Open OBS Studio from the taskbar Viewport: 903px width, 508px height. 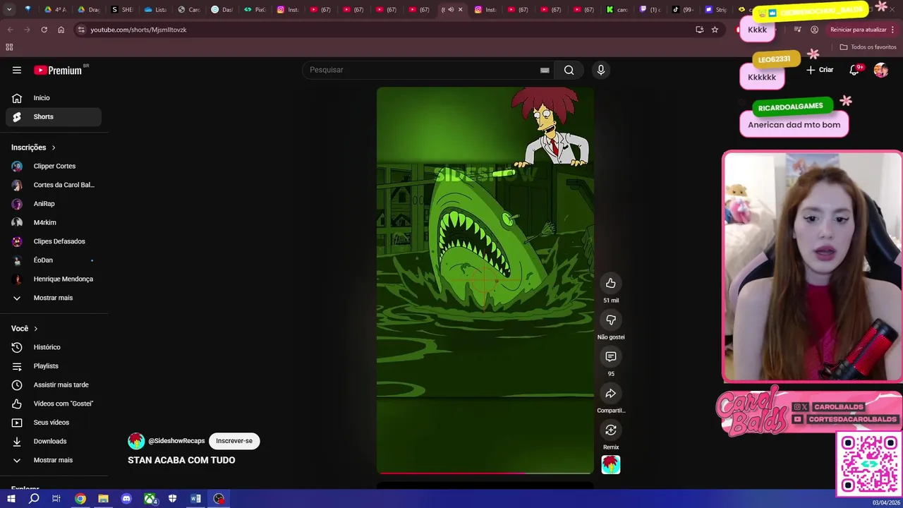pos(219,499)
